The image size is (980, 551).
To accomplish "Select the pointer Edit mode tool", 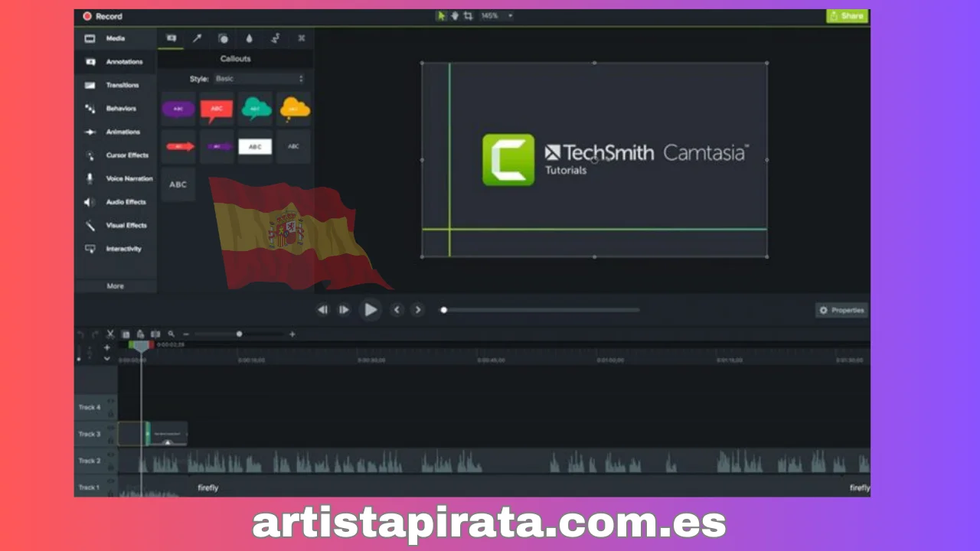I will [441, 15].
